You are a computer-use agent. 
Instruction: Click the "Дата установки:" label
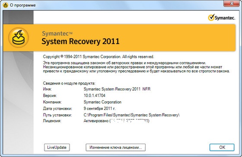click(57, 108)
